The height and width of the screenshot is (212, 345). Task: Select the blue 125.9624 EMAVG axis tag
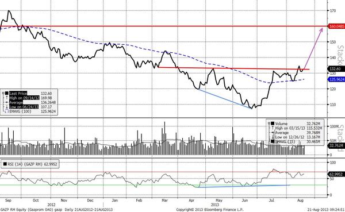pos(336,79)
